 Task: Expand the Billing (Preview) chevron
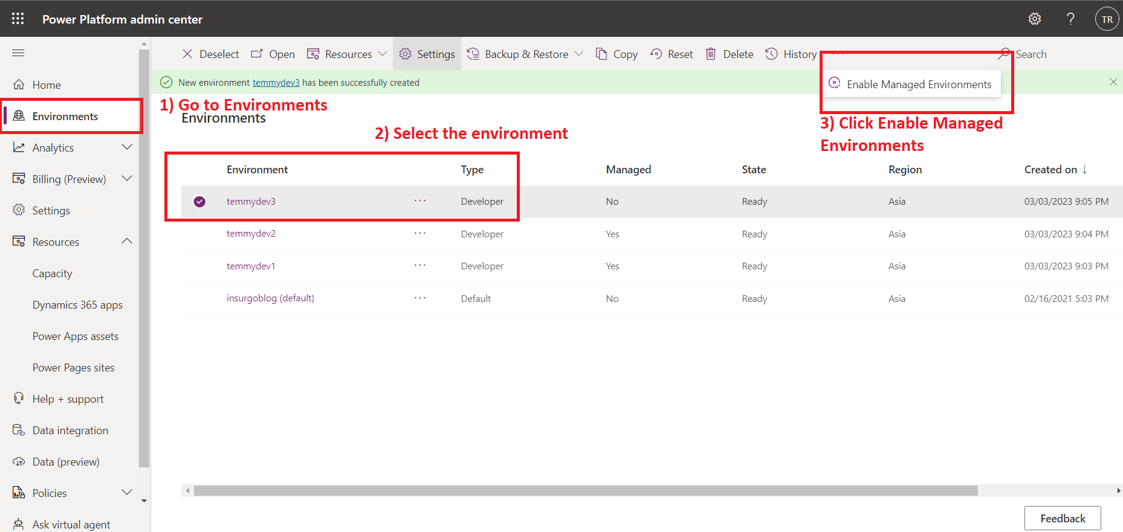click(127, 179)
